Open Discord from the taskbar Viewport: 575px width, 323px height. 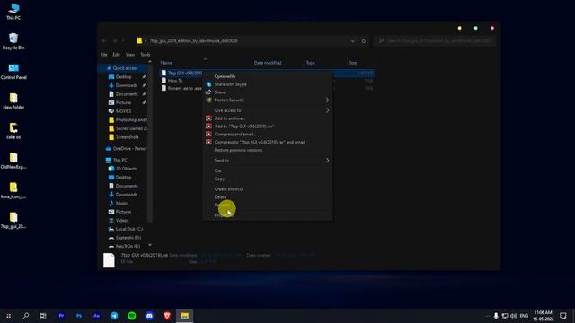click(x=149, y=316)
